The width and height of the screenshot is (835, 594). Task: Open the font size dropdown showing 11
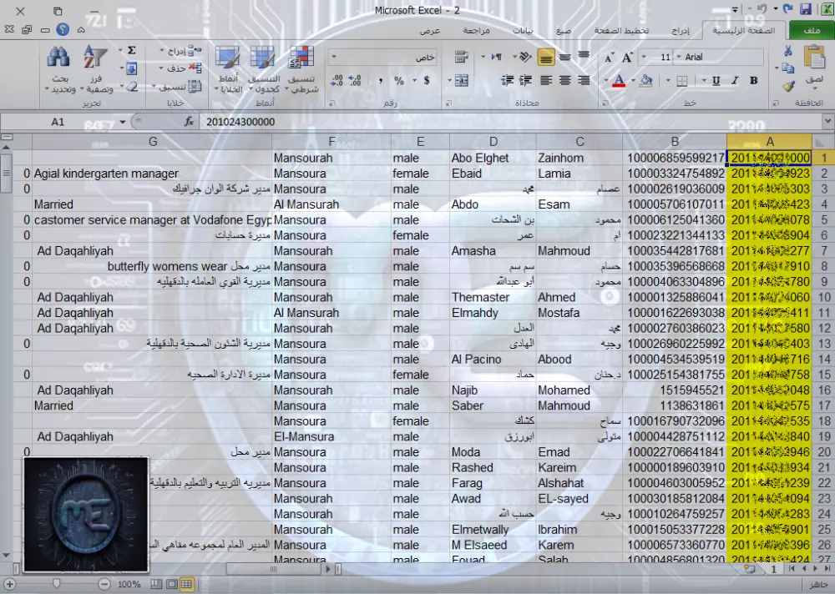(x=665, y=57)
